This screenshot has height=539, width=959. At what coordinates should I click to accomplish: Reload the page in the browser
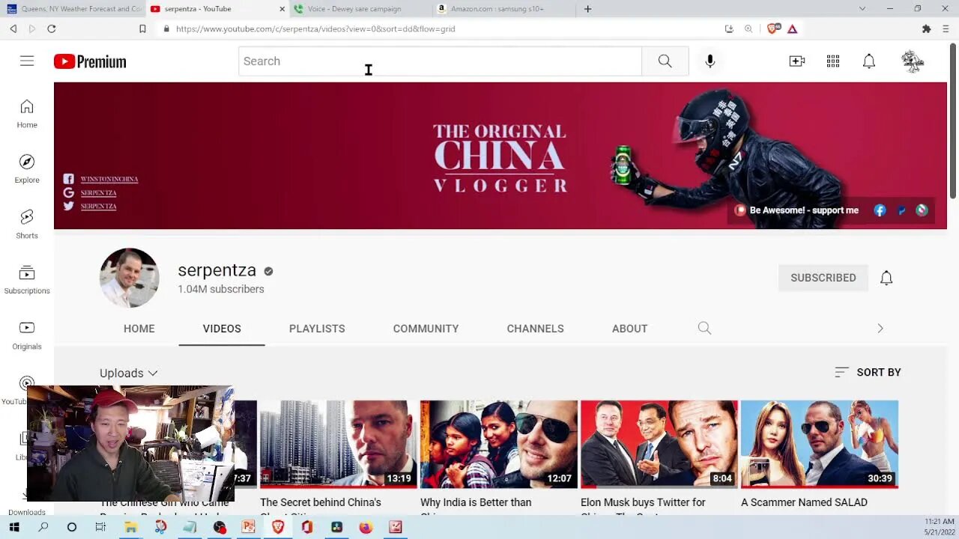click(x=52, y=28)
